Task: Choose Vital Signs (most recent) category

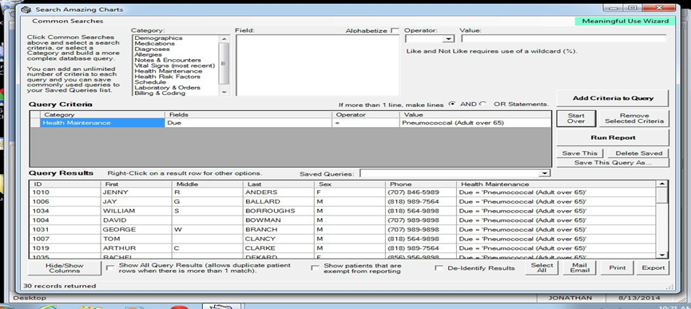Action: 174,65
